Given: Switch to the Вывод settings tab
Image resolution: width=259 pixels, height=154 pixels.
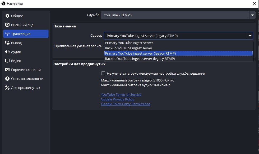Looking at the screenshot, I should pyautogui.click(x=16, y=43).
